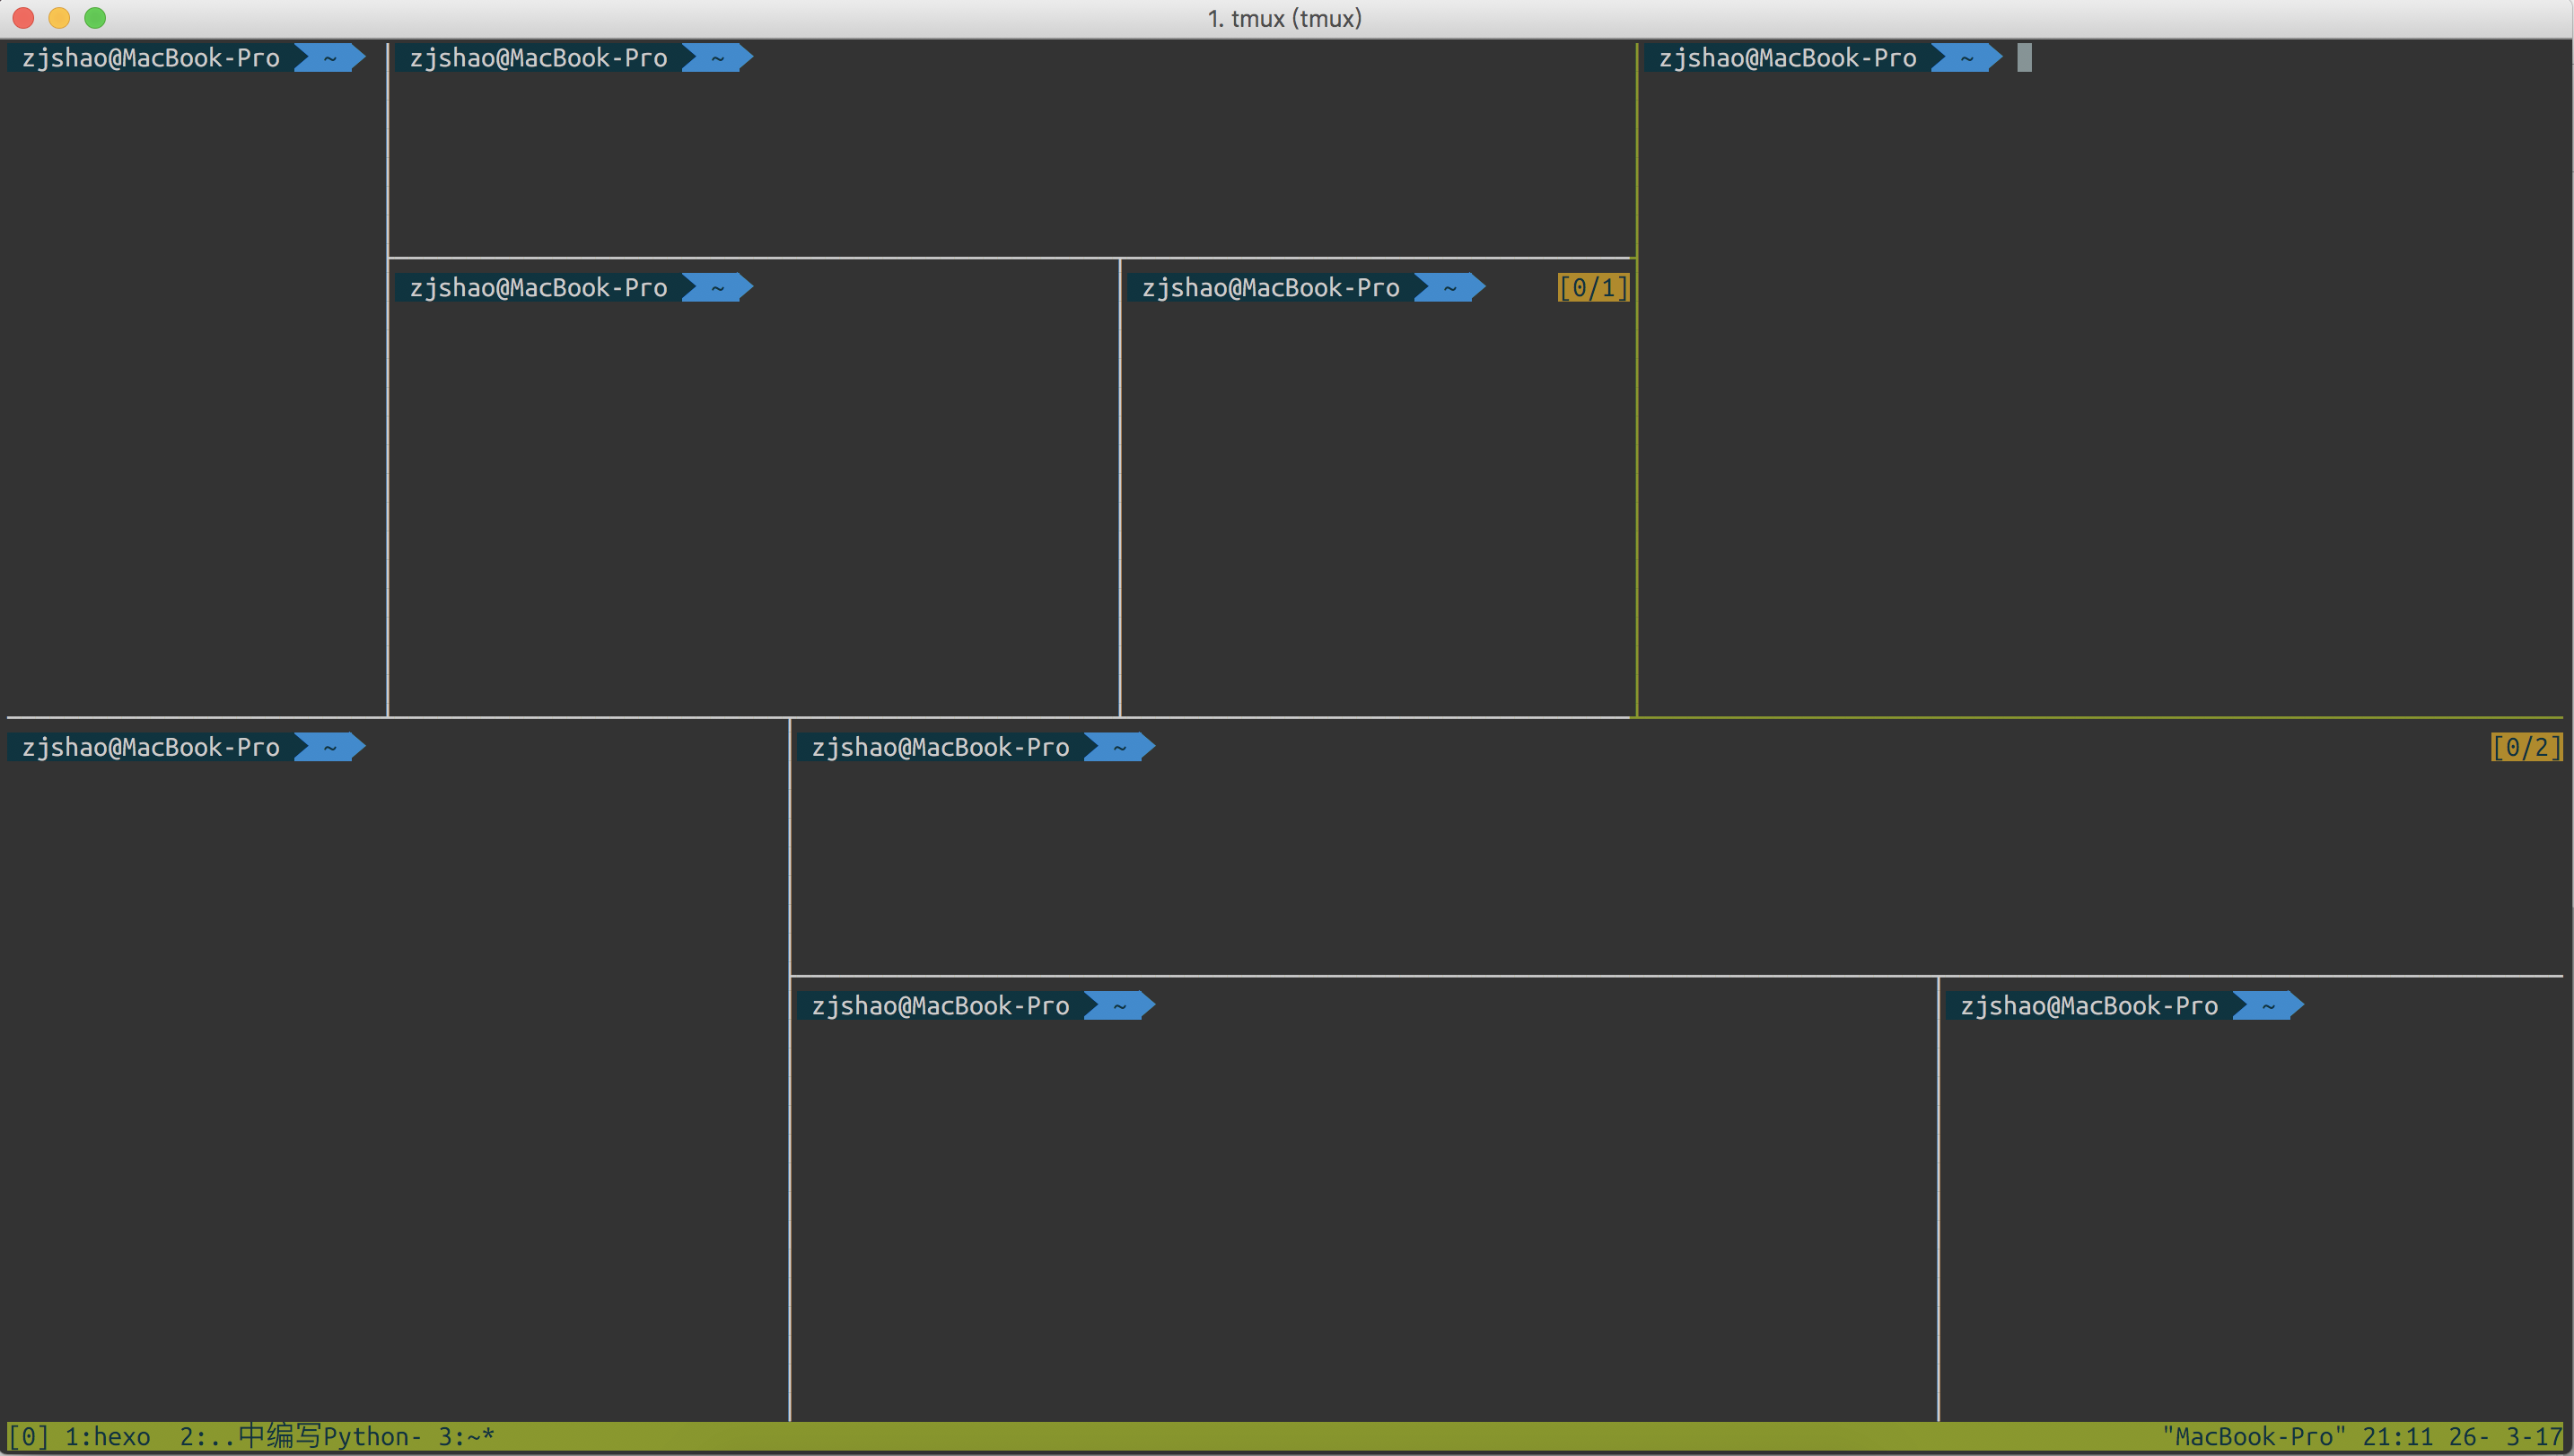2574x1456 pixels.
Task: Click the prompt arrow in middle-left lower pane
Action: (x=718, y=288)
